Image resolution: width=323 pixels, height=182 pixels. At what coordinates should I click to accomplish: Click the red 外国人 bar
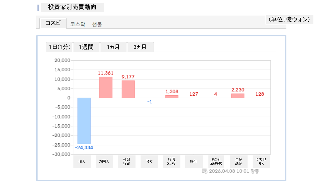(x=106, y=87)
